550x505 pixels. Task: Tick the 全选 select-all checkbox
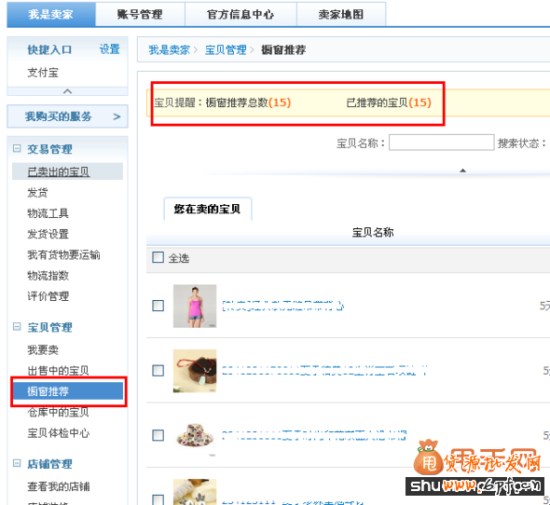click(158, 257)
